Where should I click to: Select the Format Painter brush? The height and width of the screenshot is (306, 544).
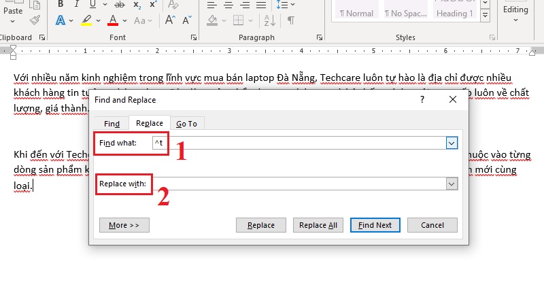pyautogui.click(x=35, y=20)
